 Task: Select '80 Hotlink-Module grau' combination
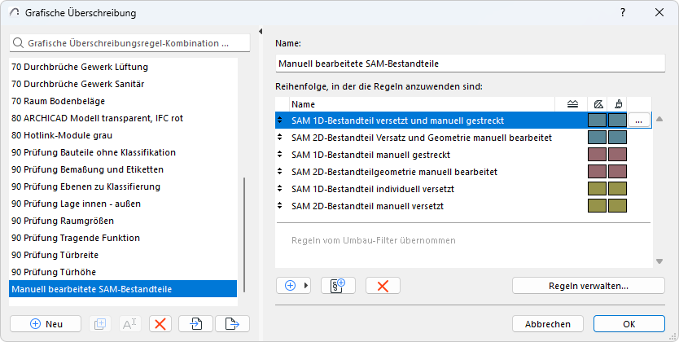pos(61,135)
